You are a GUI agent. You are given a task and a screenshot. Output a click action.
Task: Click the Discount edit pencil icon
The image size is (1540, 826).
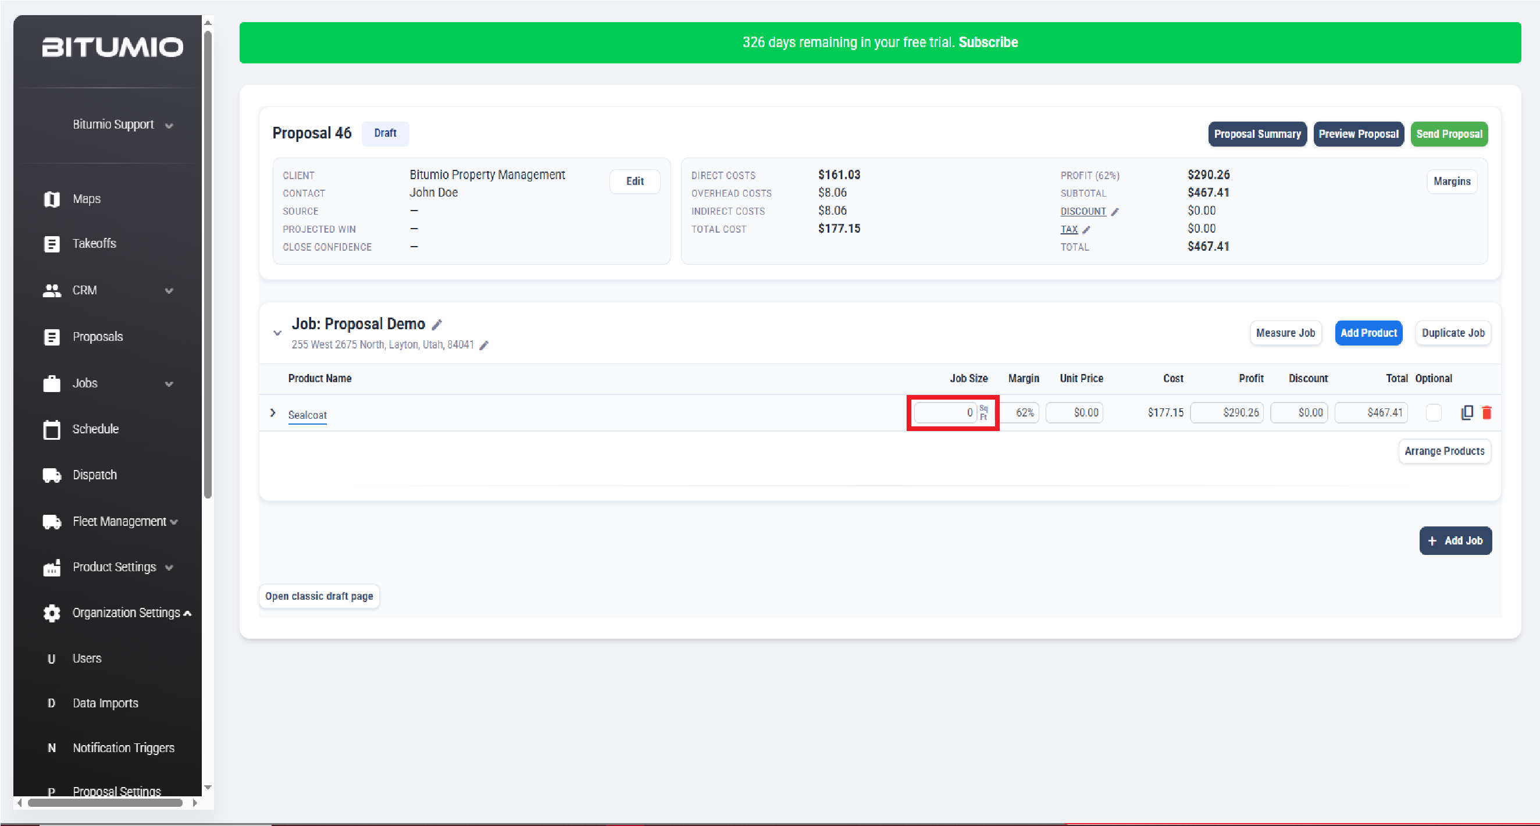pyautogui.click(x=1114, y=212)
